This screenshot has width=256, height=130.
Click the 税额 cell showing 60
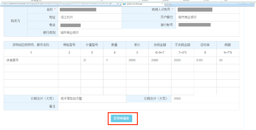click(228, 60)
